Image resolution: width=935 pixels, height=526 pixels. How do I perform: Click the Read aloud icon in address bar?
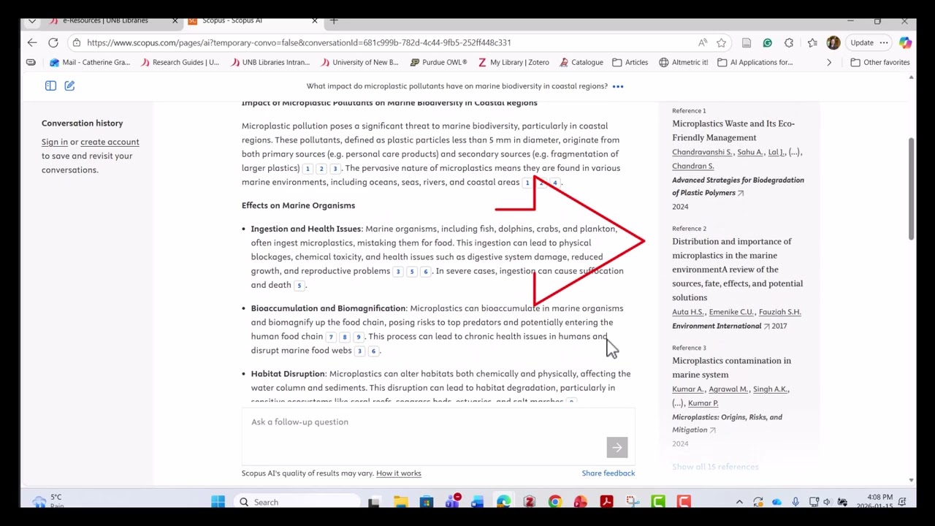pos(703,43)
